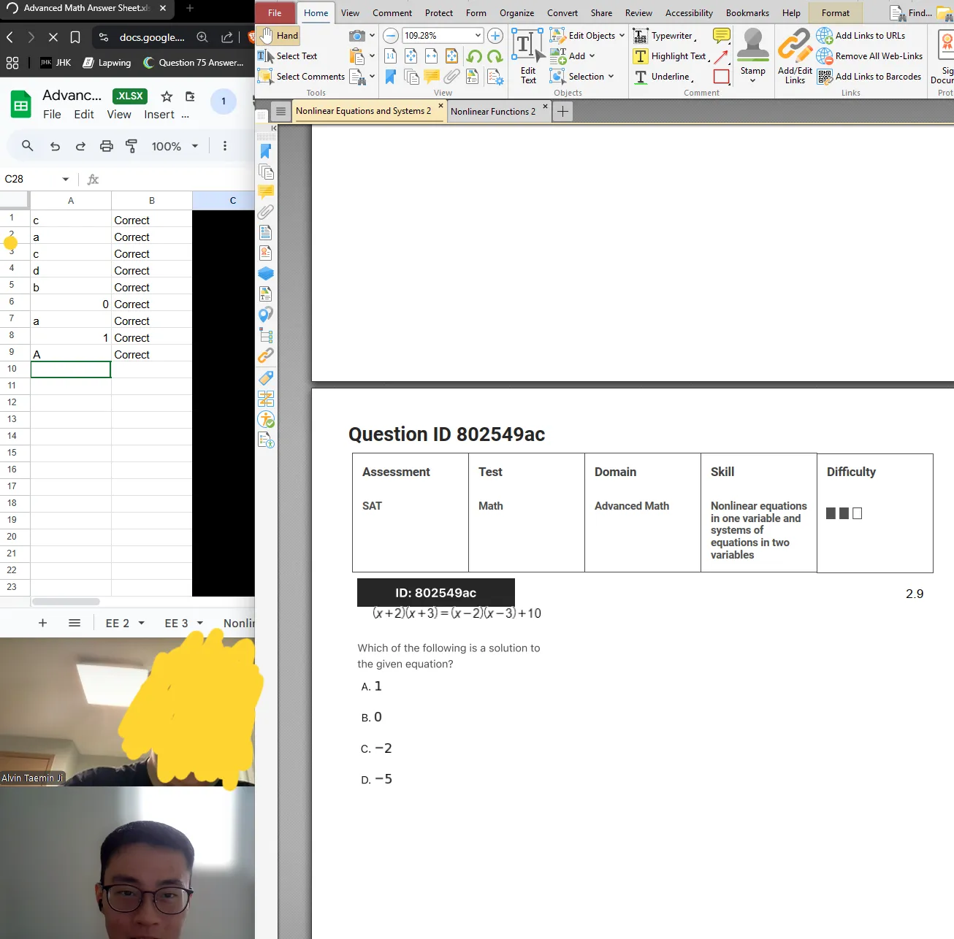Viewport: 954px width, 939px height.
Task: Click the Name Box showing C28
Action: tap(37, 179)
